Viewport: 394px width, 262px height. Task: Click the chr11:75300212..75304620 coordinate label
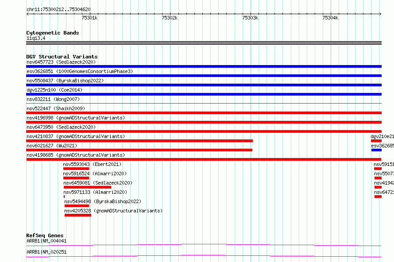pyautogui.click(x=58, y=10)
